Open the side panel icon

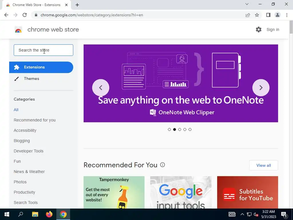[268, 15]
